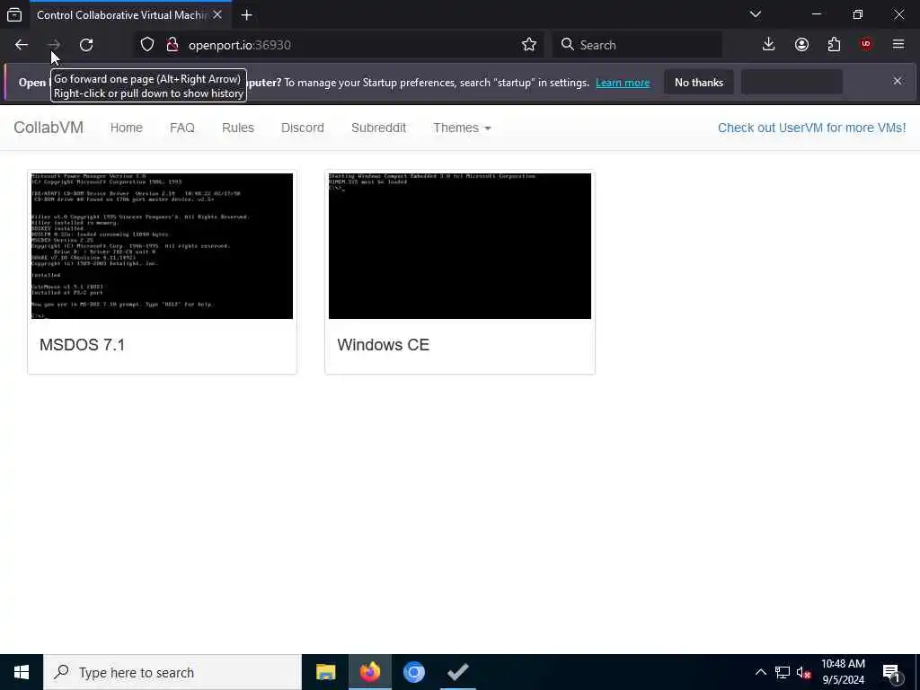Open the Downloads panel
Screen dimensions: 920x690
(769, 45)
